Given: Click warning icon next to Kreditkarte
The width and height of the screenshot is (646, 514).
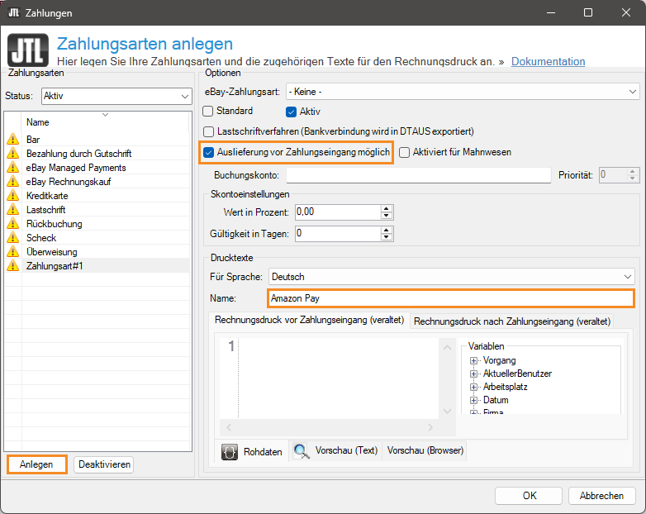Looking at the screenshot, I should tap(12, 196).
